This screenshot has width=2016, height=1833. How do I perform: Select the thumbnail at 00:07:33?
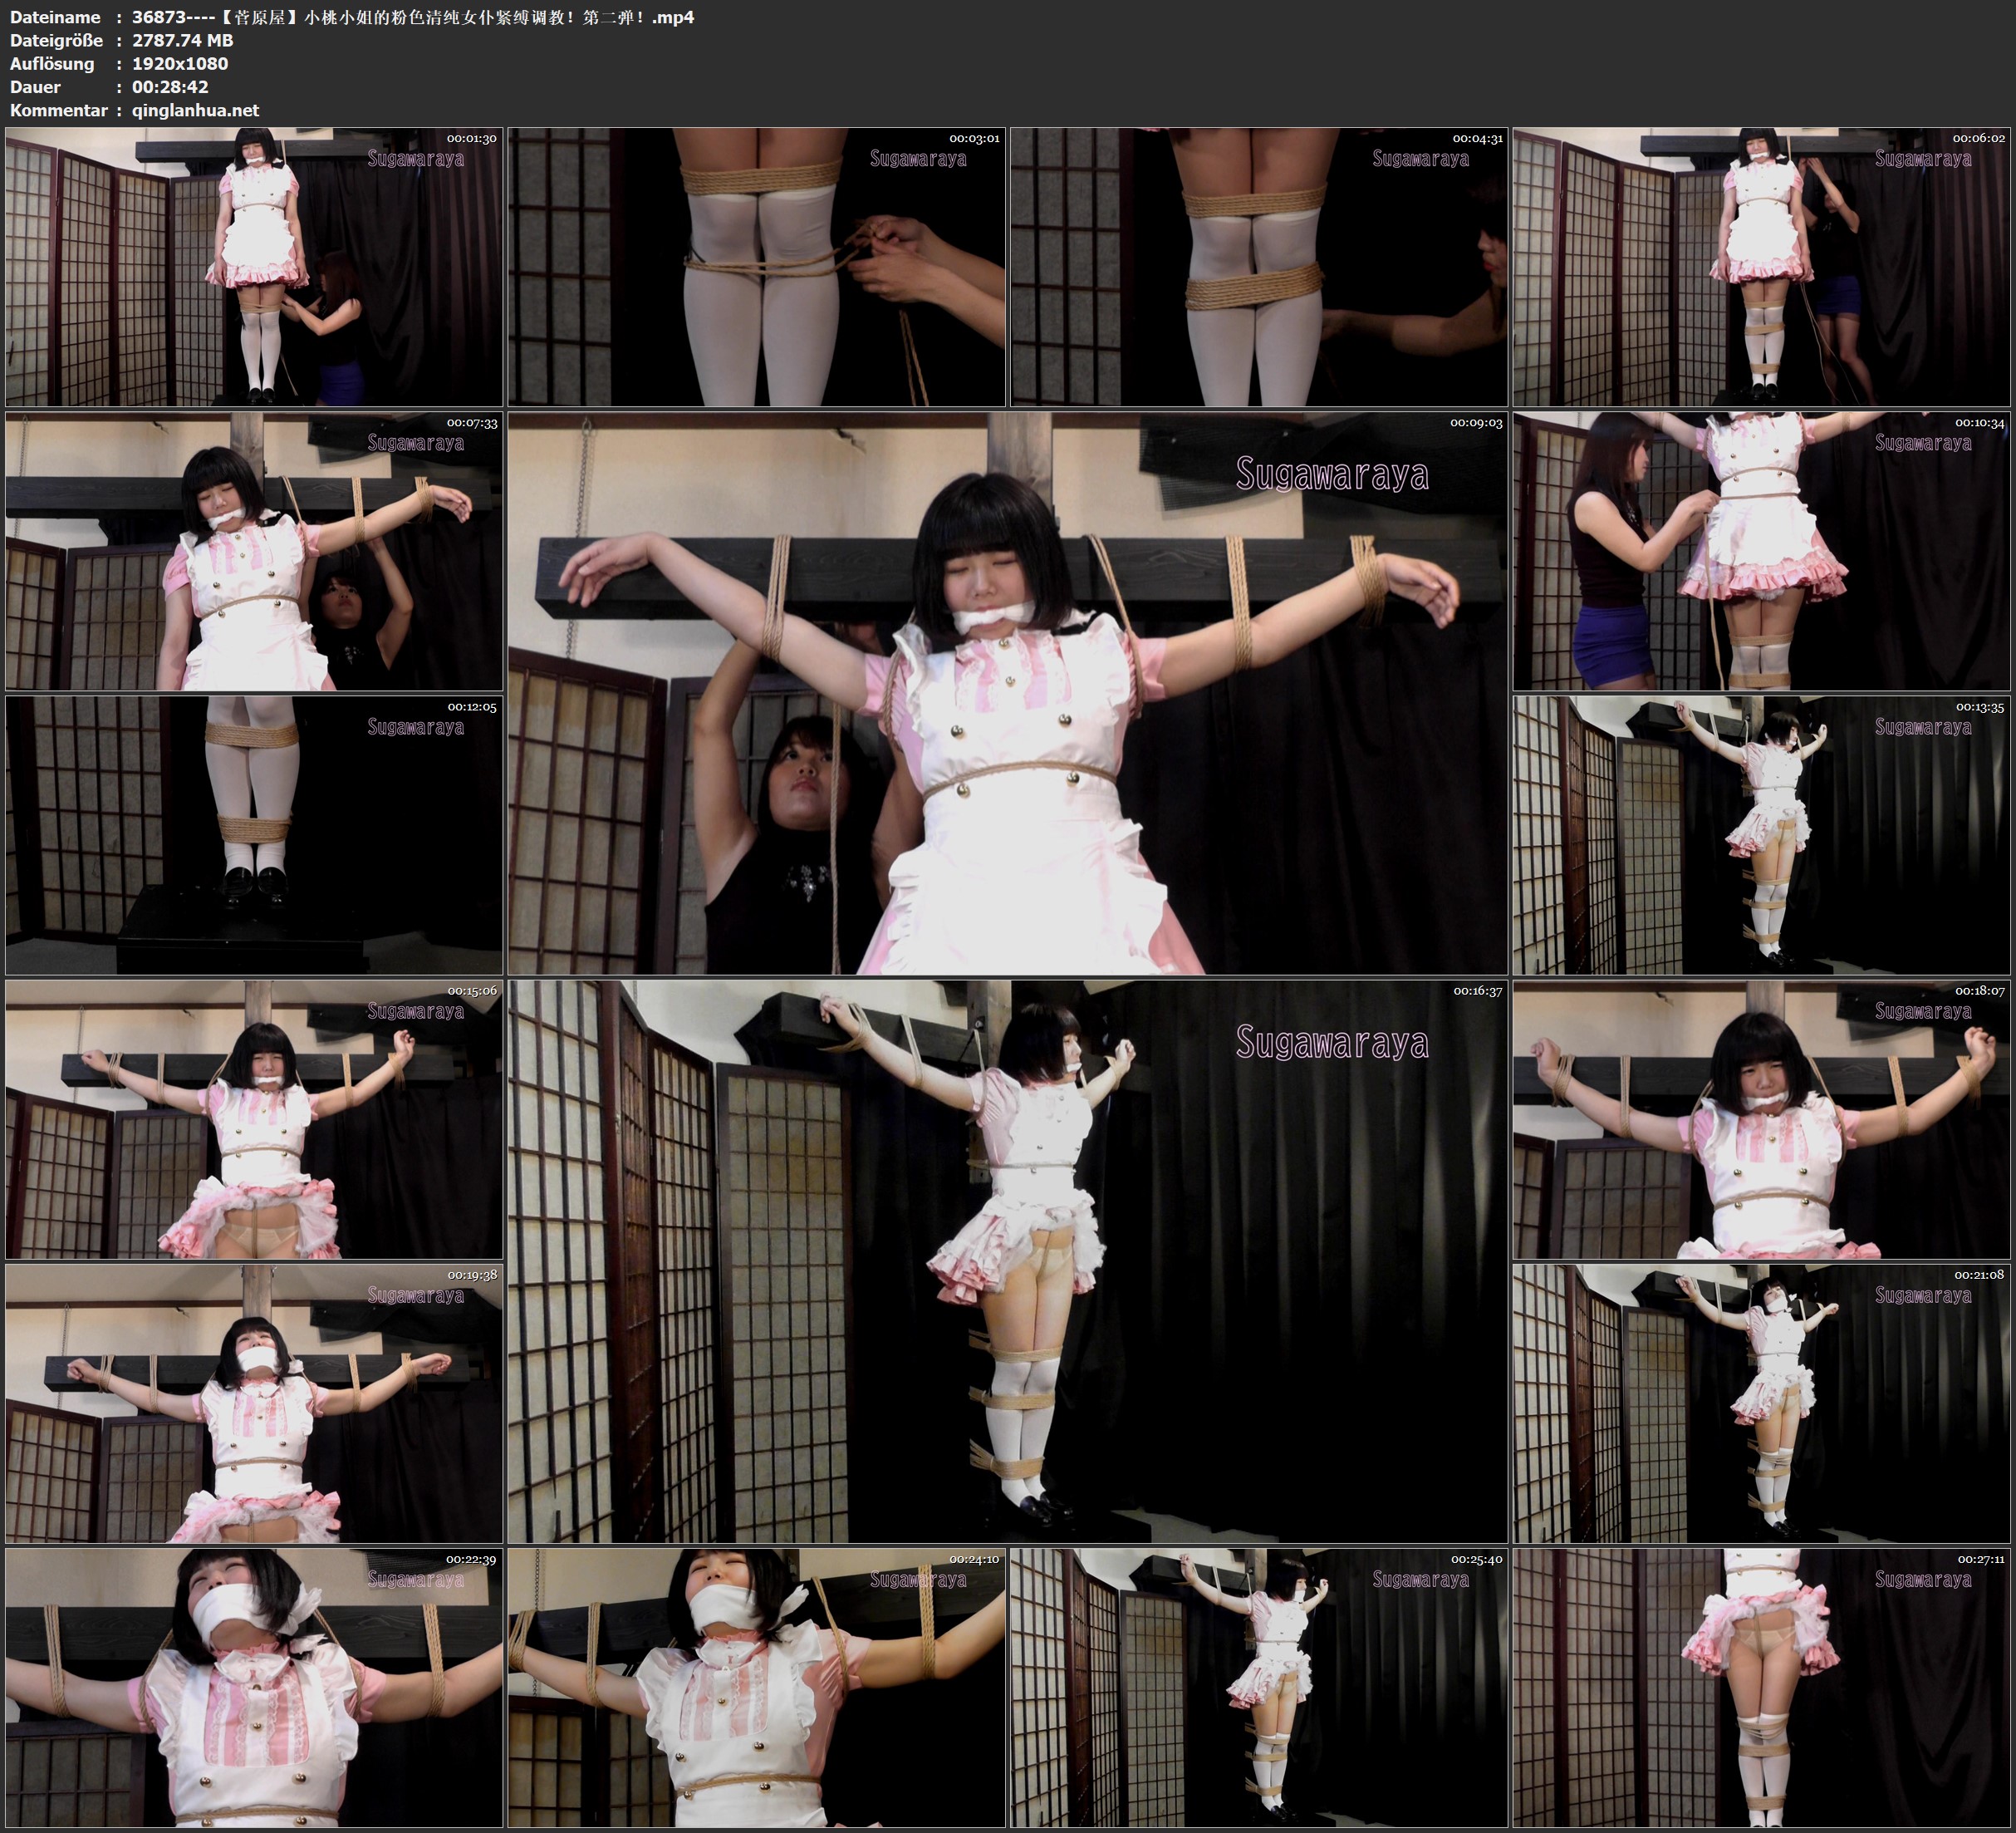click(254, 551)
